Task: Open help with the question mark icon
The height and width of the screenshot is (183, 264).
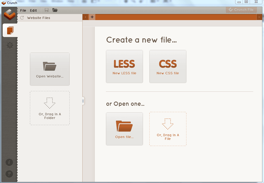Action: pos(9,174)
